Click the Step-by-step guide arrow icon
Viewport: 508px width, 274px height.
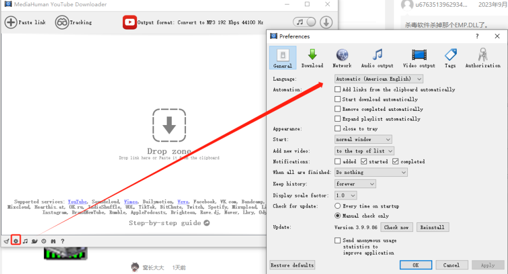click(x=206, y=223)
